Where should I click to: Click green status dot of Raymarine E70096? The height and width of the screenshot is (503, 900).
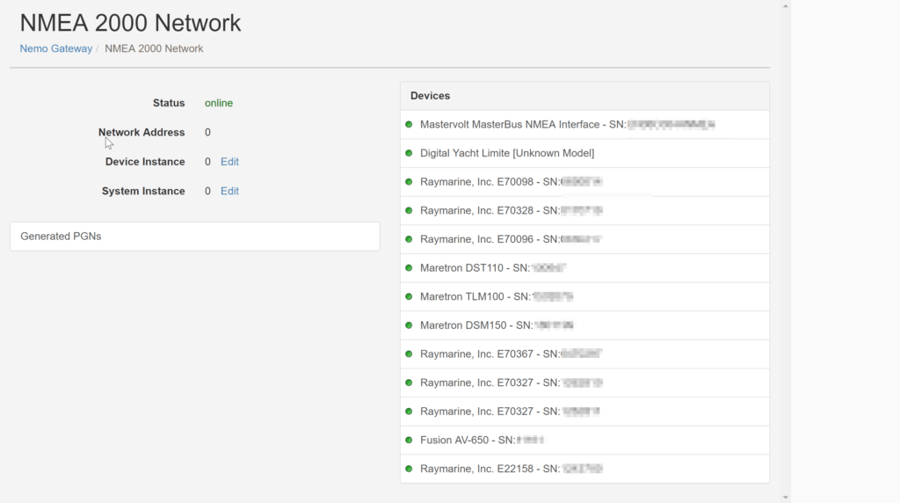[409, 239]
